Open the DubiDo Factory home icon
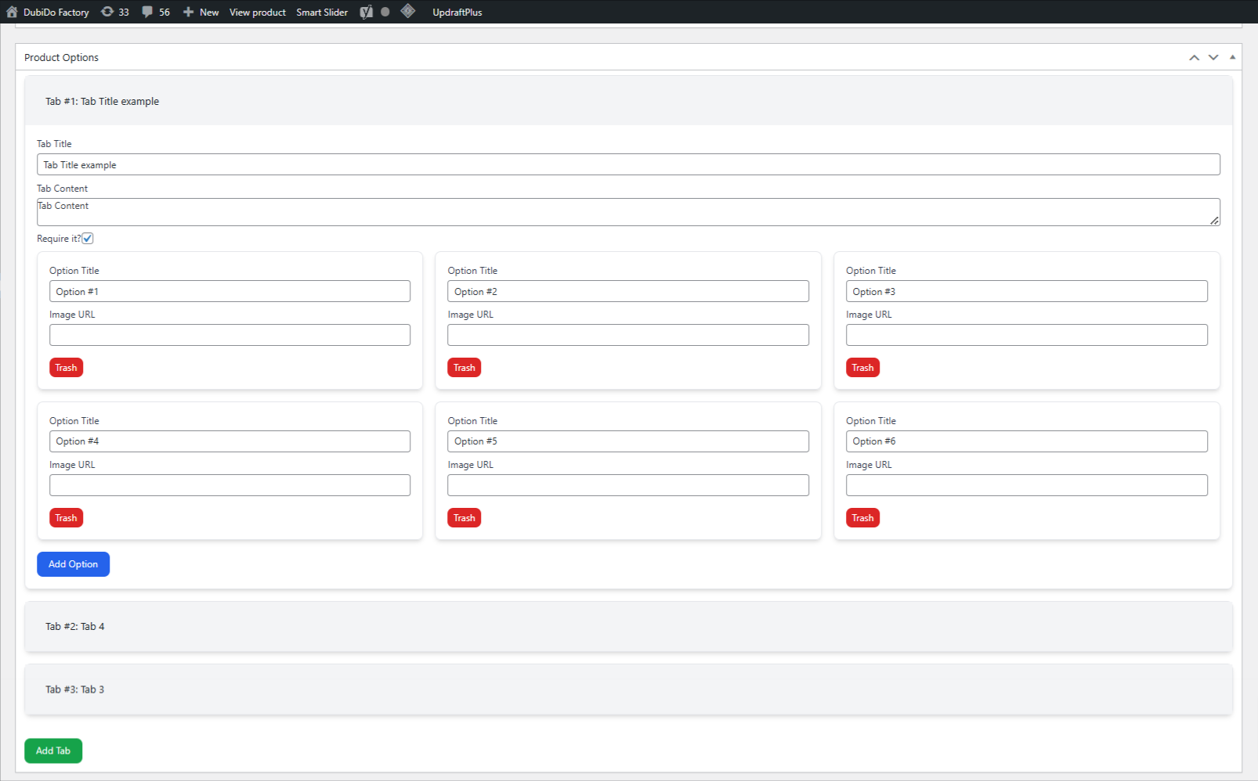This screenshot has width=1258, height=781. coord(12,12)
